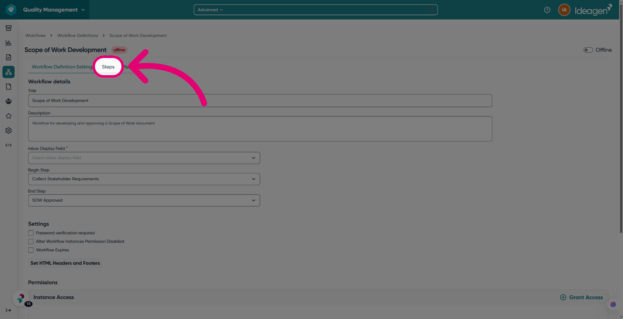623x319 pixels.
Task: Click Set HTML Headers and Footers button
Action: coord(65,263)
